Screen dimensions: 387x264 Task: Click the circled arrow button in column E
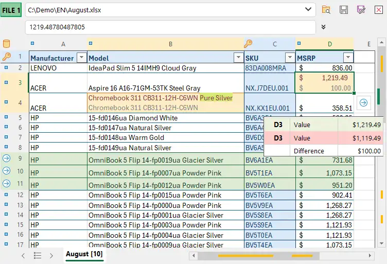(363, 102)
